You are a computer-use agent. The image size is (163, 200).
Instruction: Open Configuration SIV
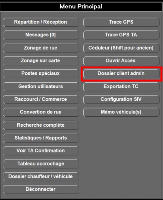[x=121, y=99]
